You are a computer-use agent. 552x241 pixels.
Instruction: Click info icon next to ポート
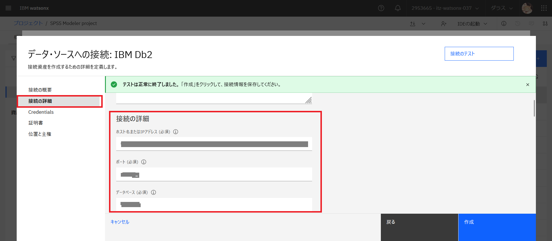(144, 162)
